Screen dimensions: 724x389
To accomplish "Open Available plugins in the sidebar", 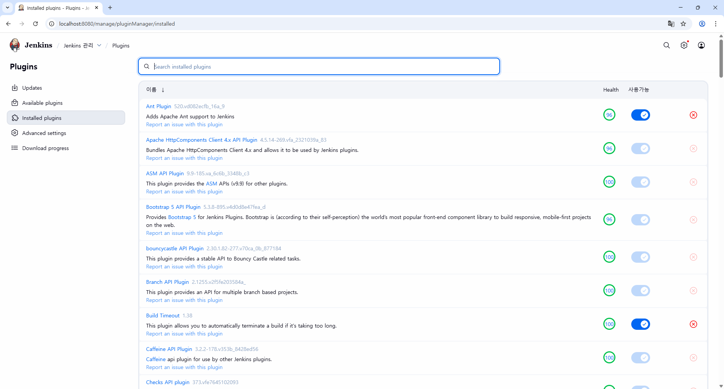I will pyautogui.click(x=66, y=103).
